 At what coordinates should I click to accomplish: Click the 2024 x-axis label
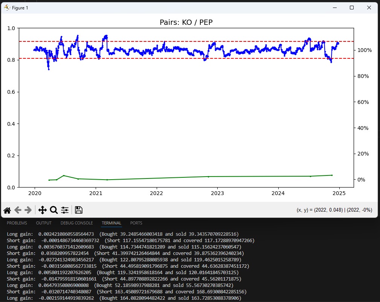(x=278, y=193)
